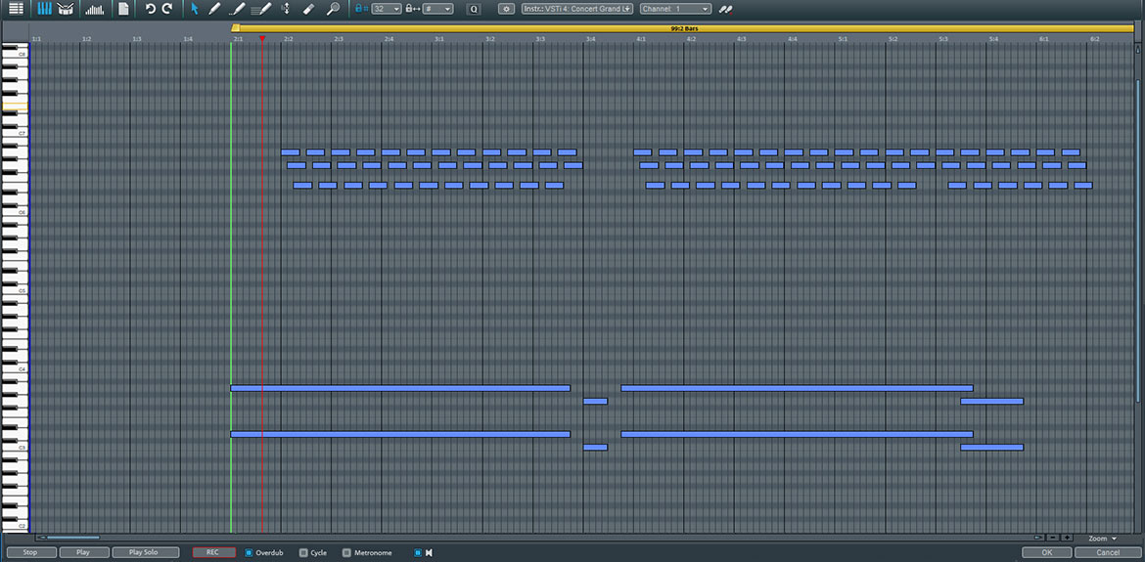Click the 99:2 Bars yellow range bar
Screen dimensions: 1145x562
click(684, 28)
